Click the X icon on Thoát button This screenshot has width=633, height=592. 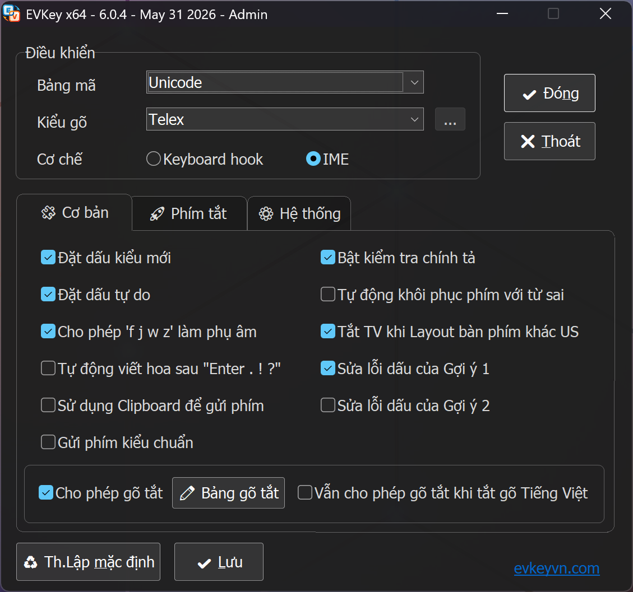[528, 142]
